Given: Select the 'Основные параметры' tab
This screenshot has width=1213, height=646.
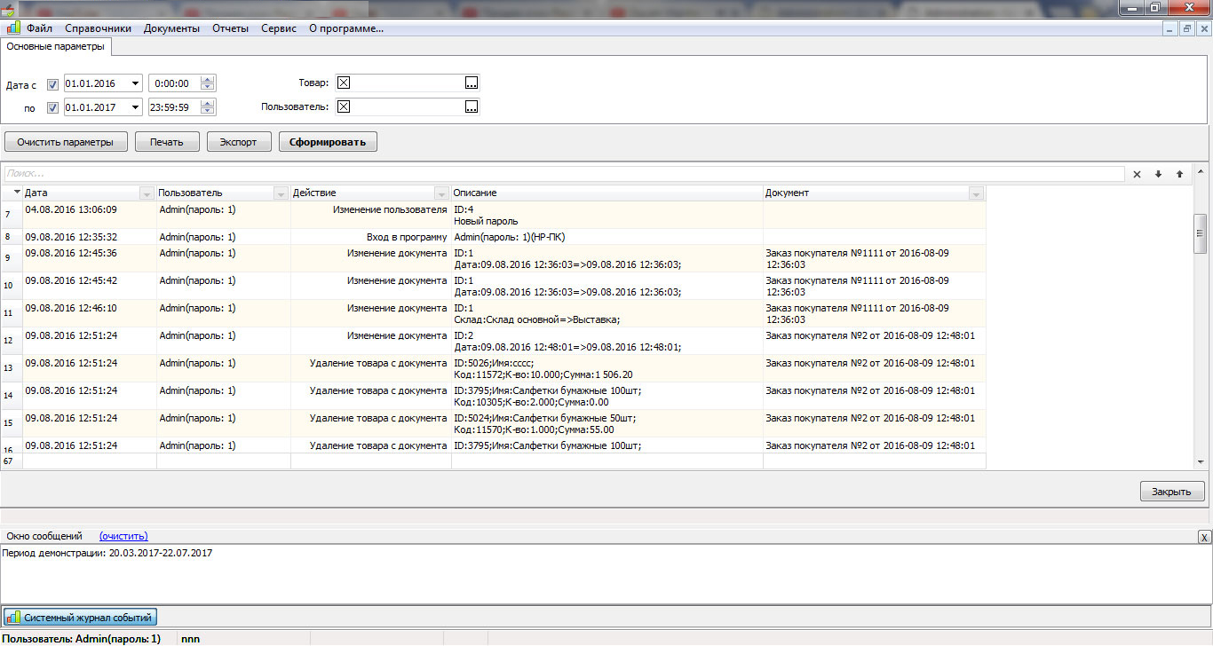Looking at the screenshot, I should [x=55, y=46].
